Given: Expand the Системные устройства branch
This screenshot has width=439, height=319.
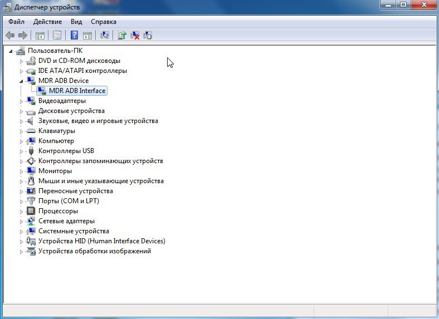Looking at the screenshot, I should pos(21,232).
